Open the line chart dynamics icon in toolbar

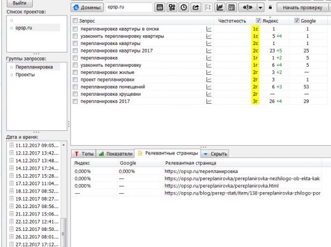tap(220, 7)
